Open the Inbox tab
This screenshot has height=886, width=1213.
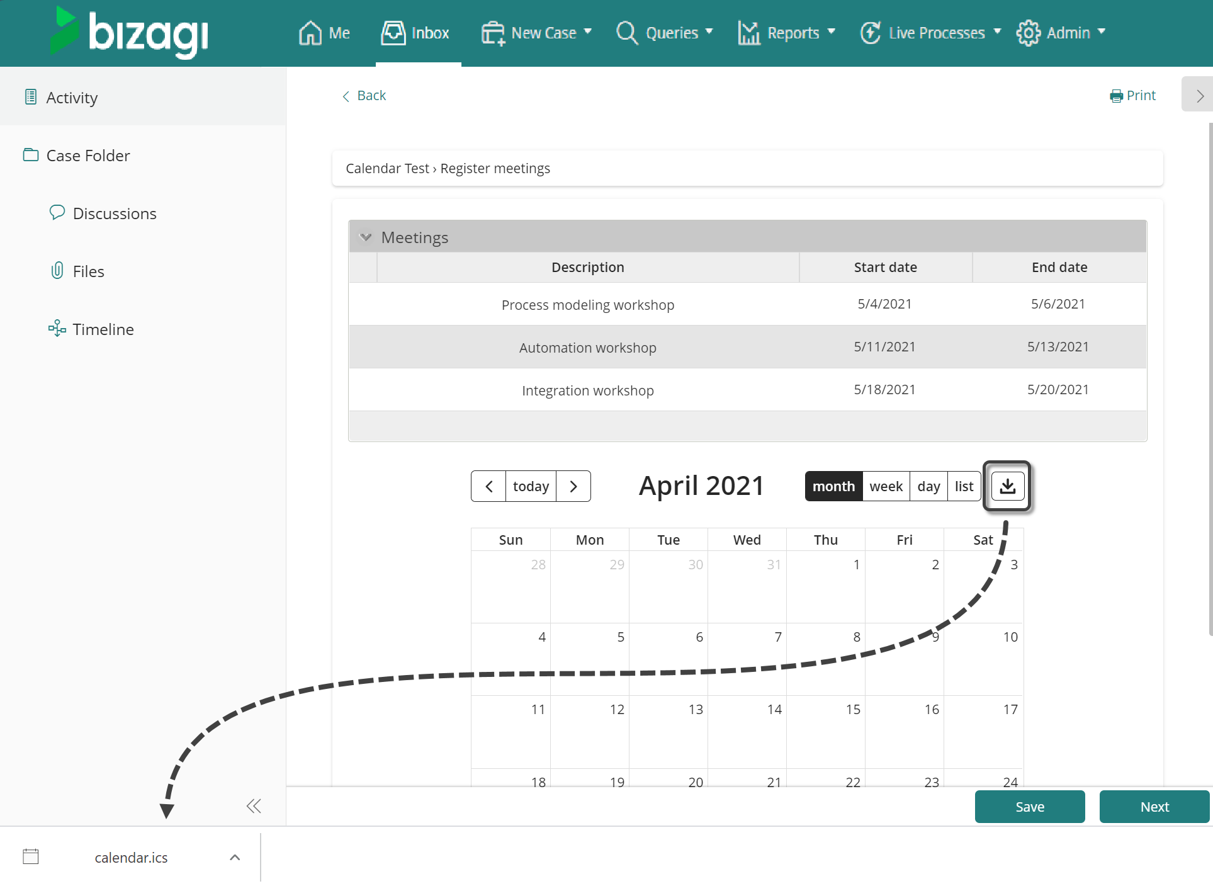coord(415,33)
